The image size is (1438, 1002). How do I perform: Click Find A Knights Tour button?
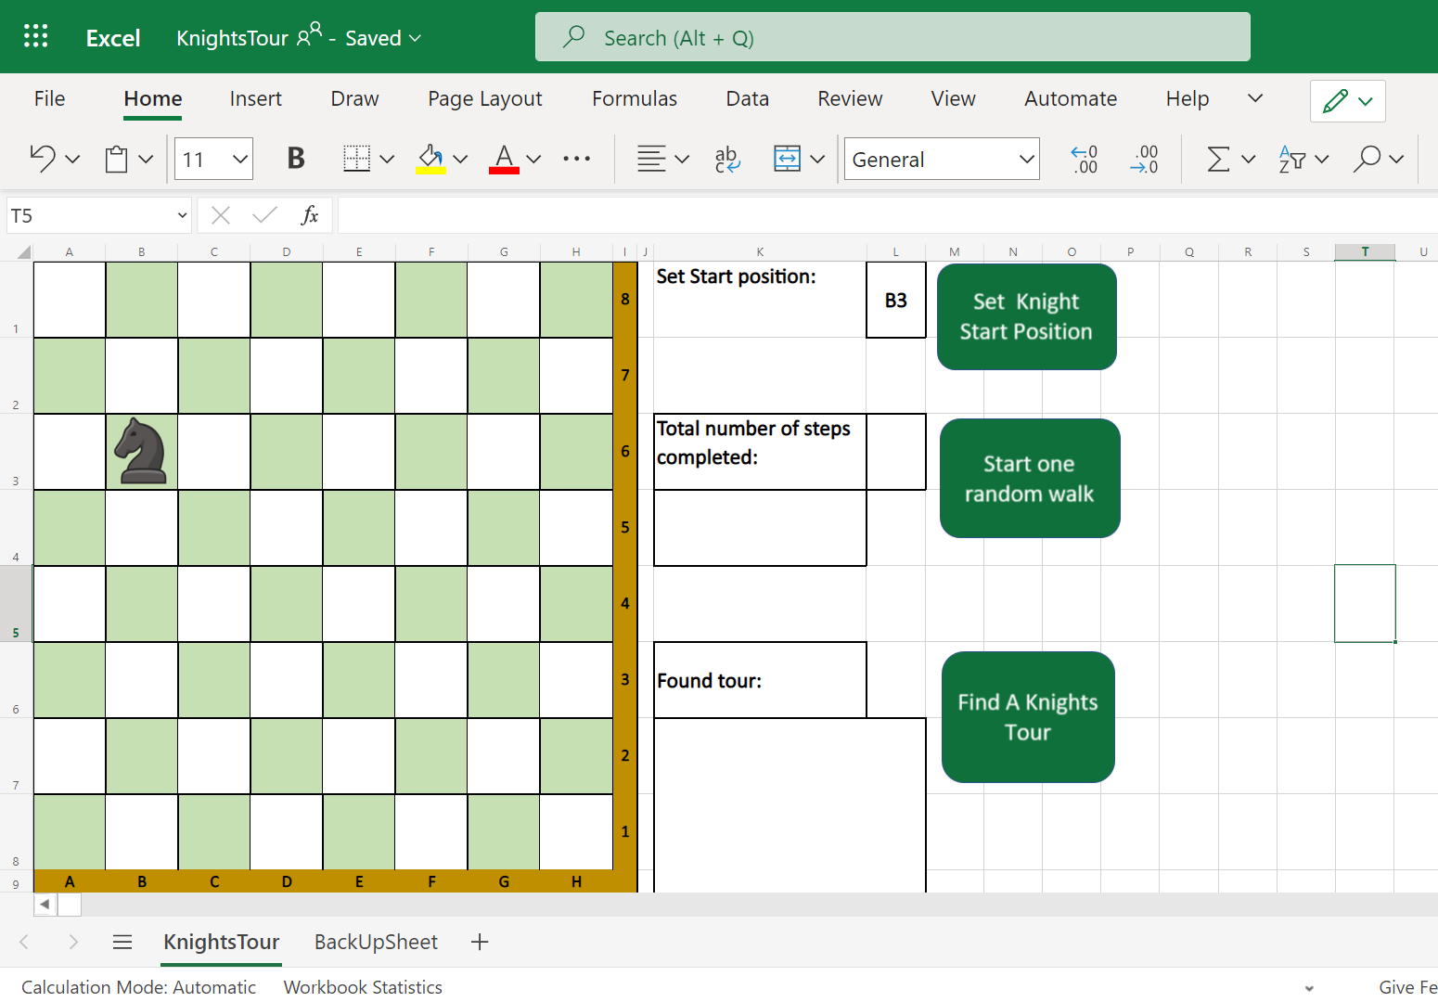click(1028, 717)
